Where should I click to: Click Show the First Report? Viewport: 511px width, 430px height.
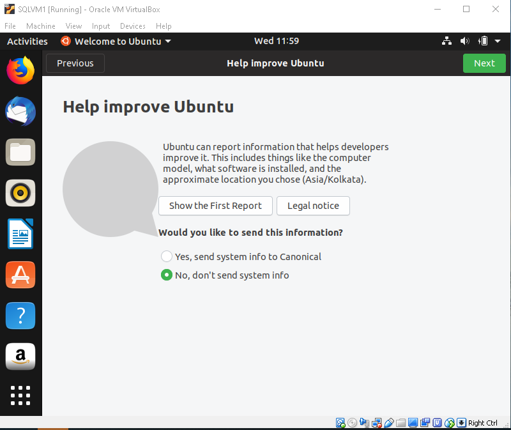coord(215,206)
